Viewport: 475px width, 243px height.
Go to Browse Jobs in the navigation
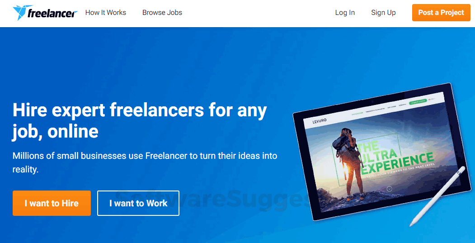162,13
